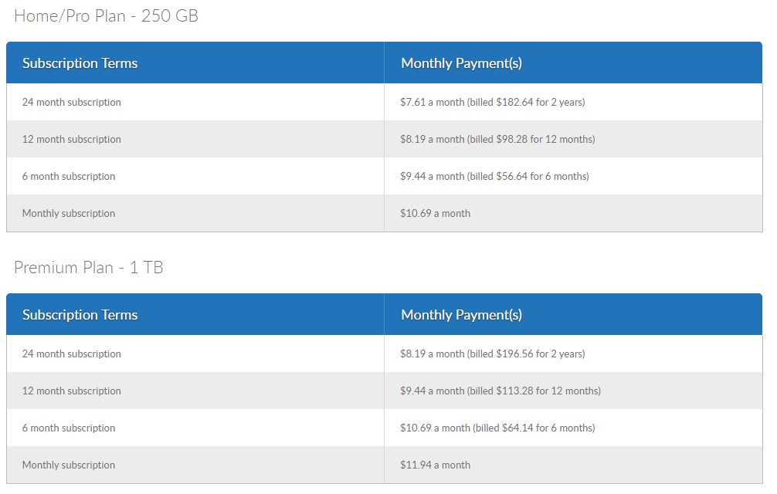
Task: Select Premium 24 month subscription row label
Action: pyautogui.click(x=71, y=354)
